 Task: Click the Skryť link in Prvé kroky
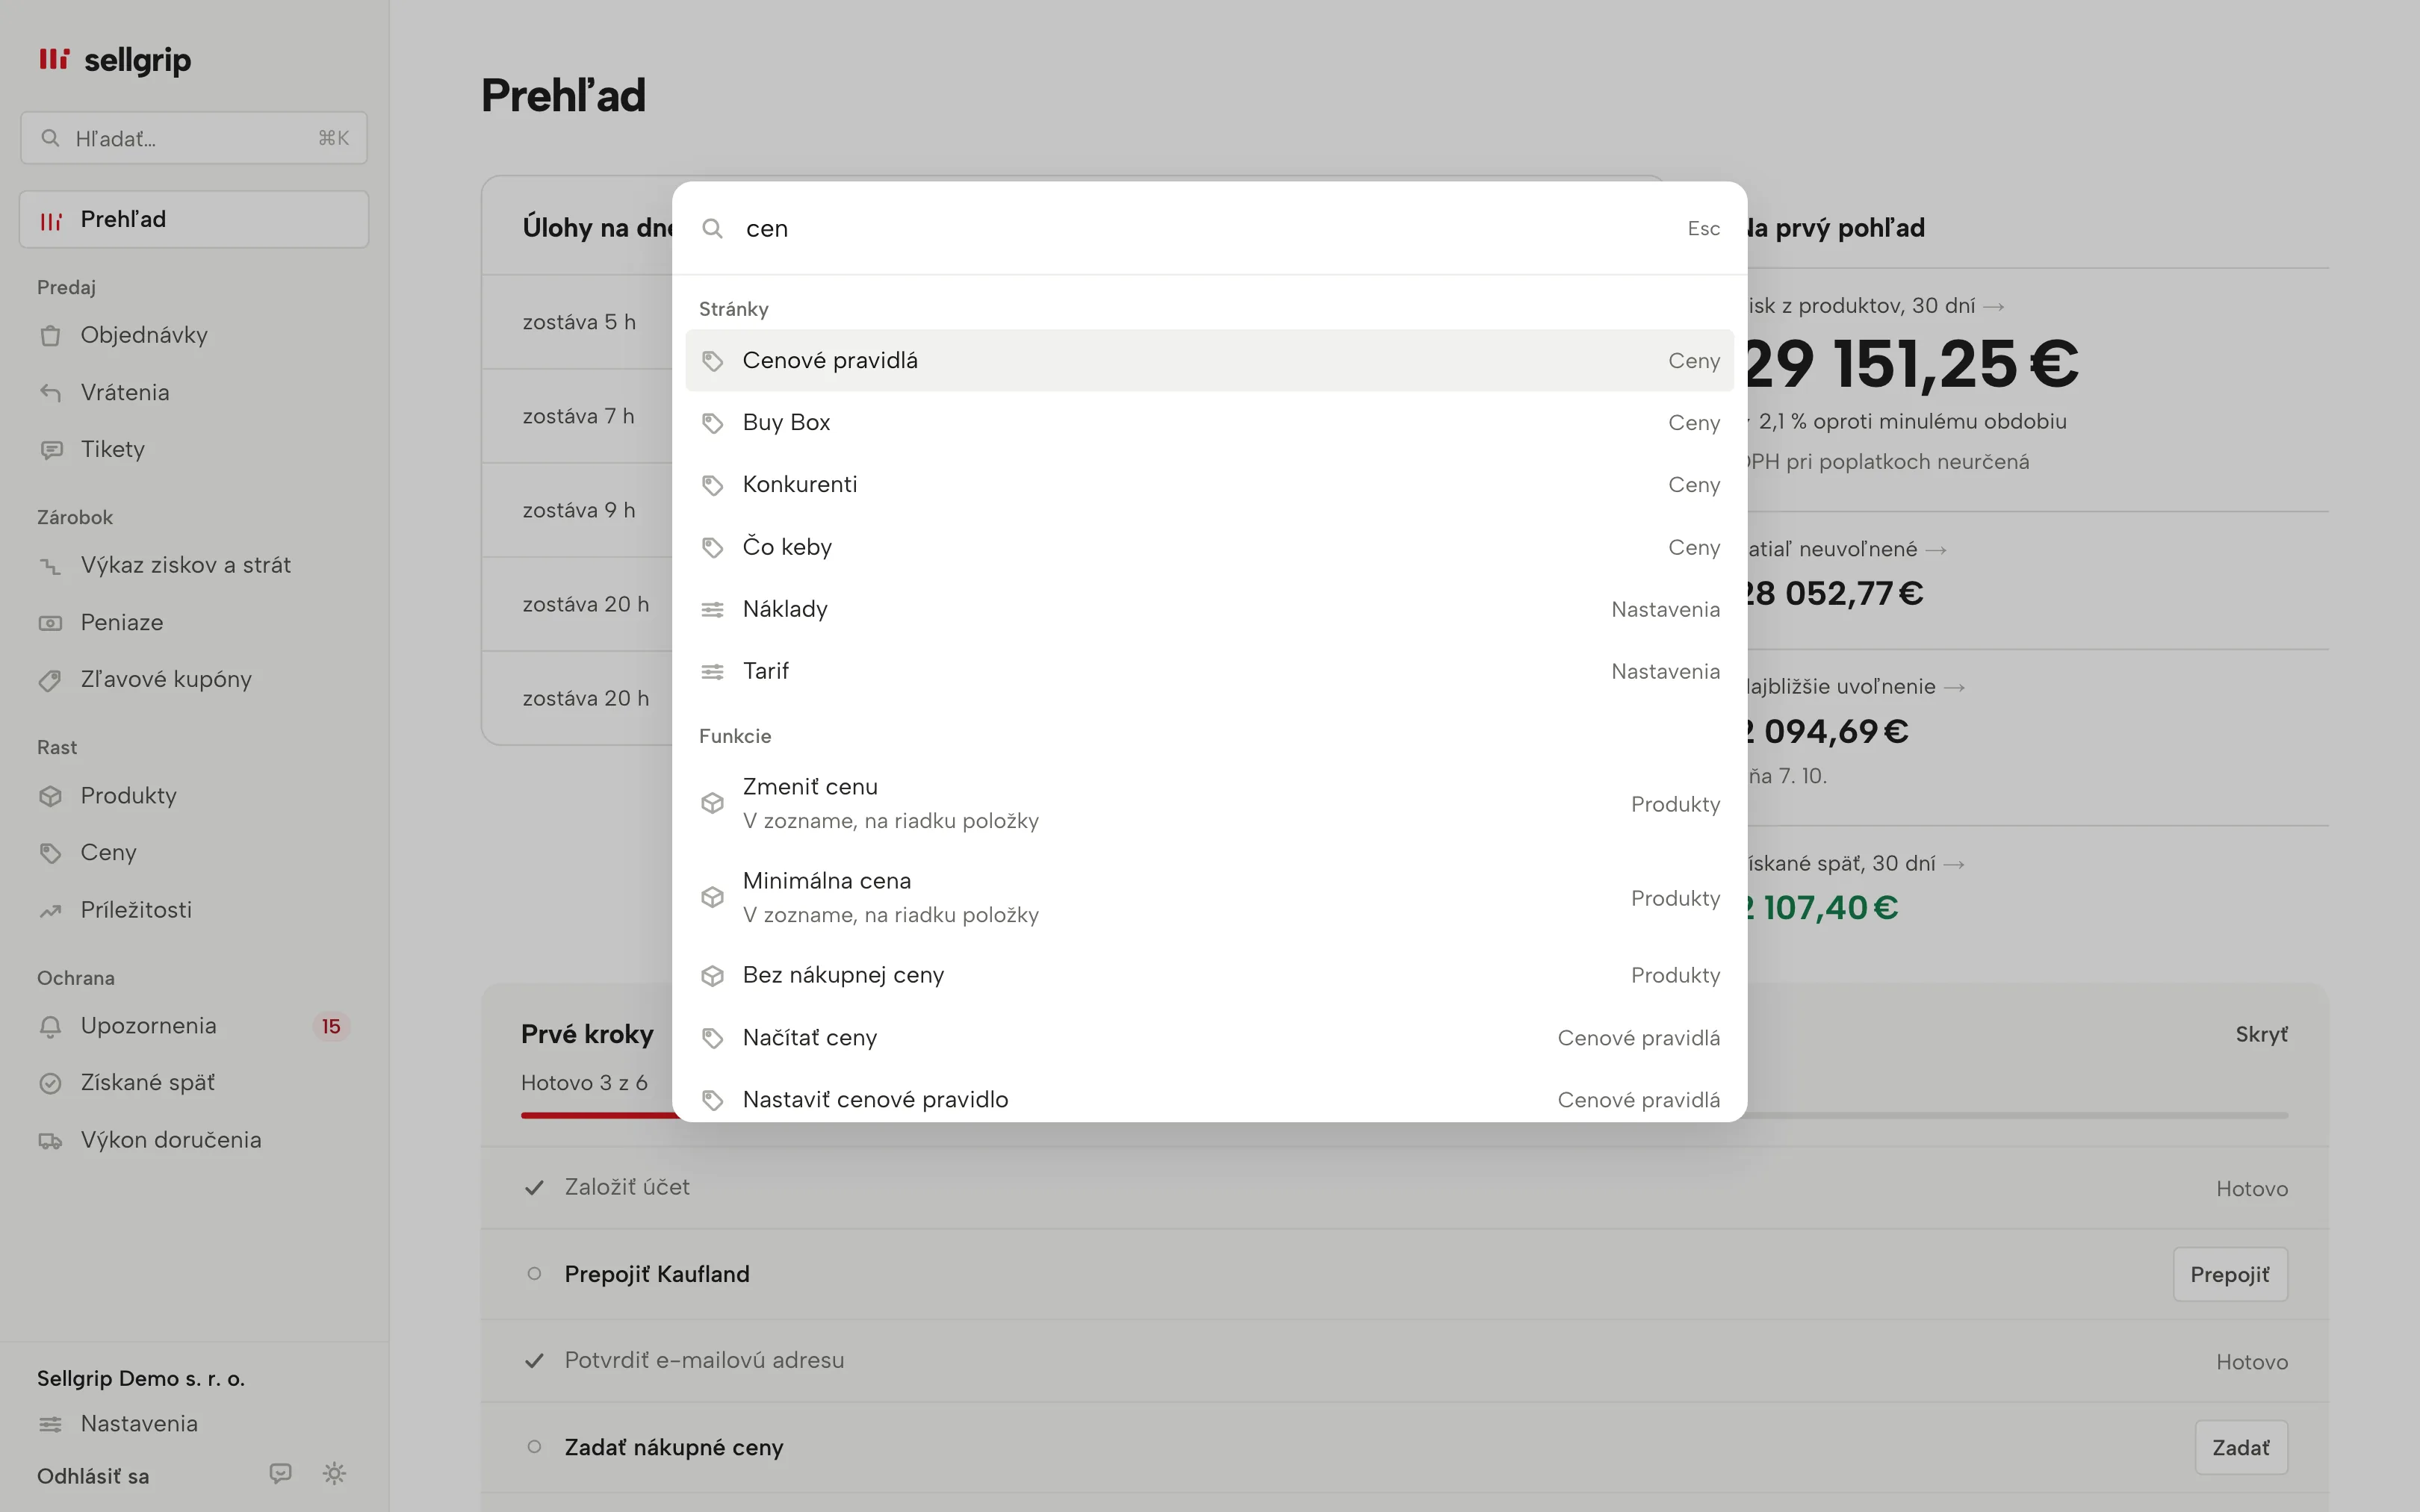tap(2261, 1035)
